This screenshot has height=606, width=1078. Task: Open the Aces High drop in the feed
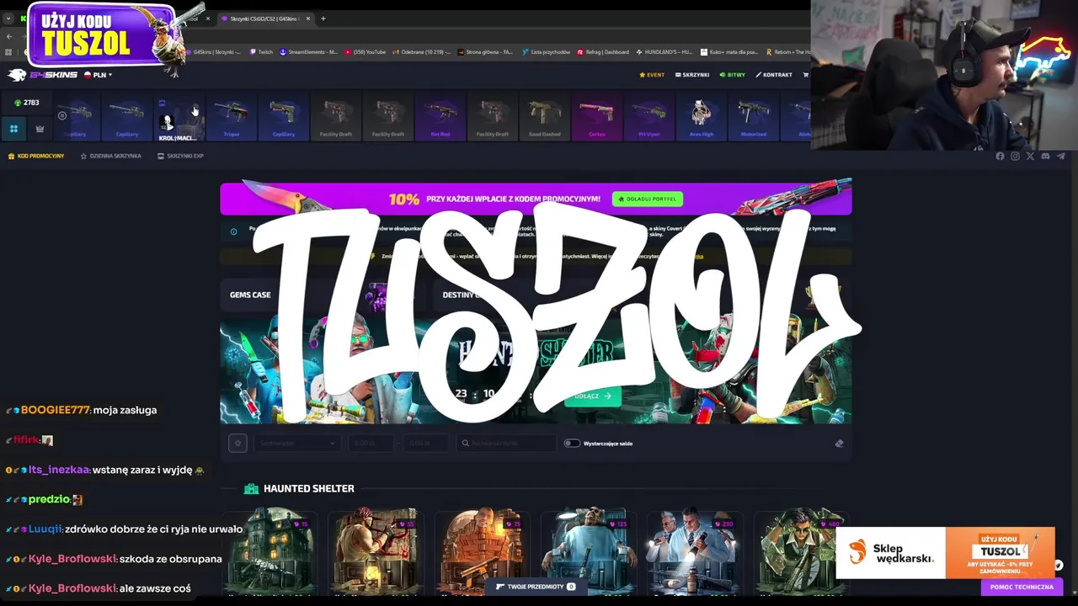coord(702,118)
